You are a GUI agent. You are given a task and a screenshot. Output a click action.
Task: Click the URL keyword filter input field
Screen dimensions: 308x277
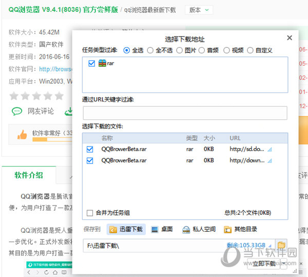185,113
